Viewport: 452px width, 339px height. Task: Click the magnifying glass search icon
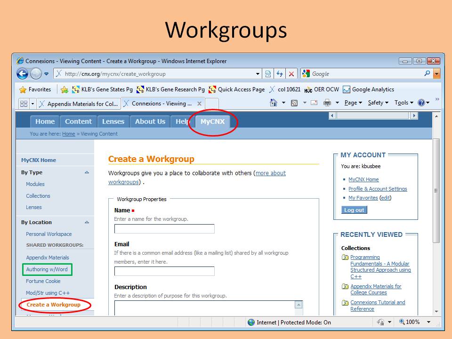point(427,73)
